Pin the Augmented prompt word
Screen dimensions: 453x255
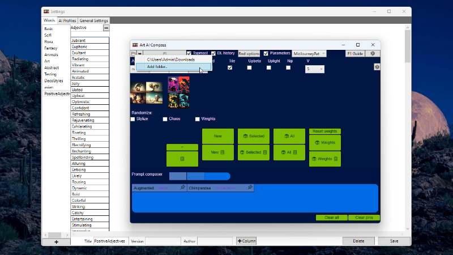tap(182, 188)
